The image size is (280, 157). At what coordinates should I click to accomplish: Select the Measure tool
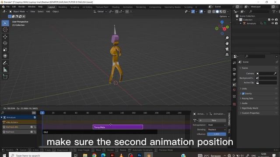point(5,70)
